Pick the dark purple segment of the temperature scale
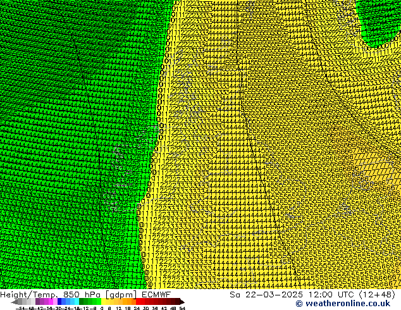401x310 pixels. coord(37,301)
